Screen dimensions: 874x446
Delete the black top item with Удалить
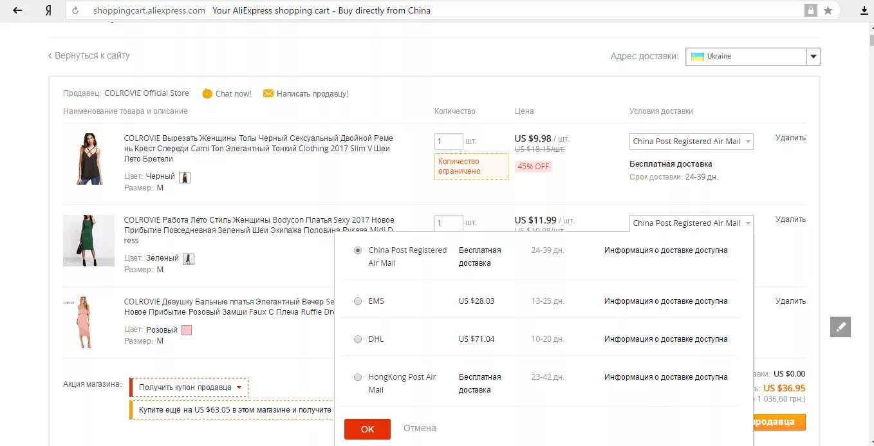coord(790,138)
